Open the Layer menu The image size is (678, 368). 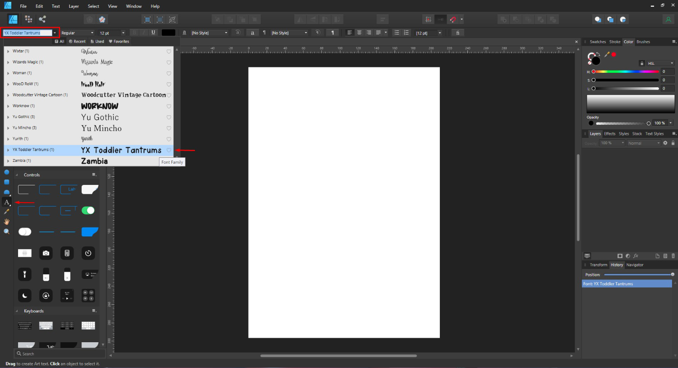coord(74,6)
